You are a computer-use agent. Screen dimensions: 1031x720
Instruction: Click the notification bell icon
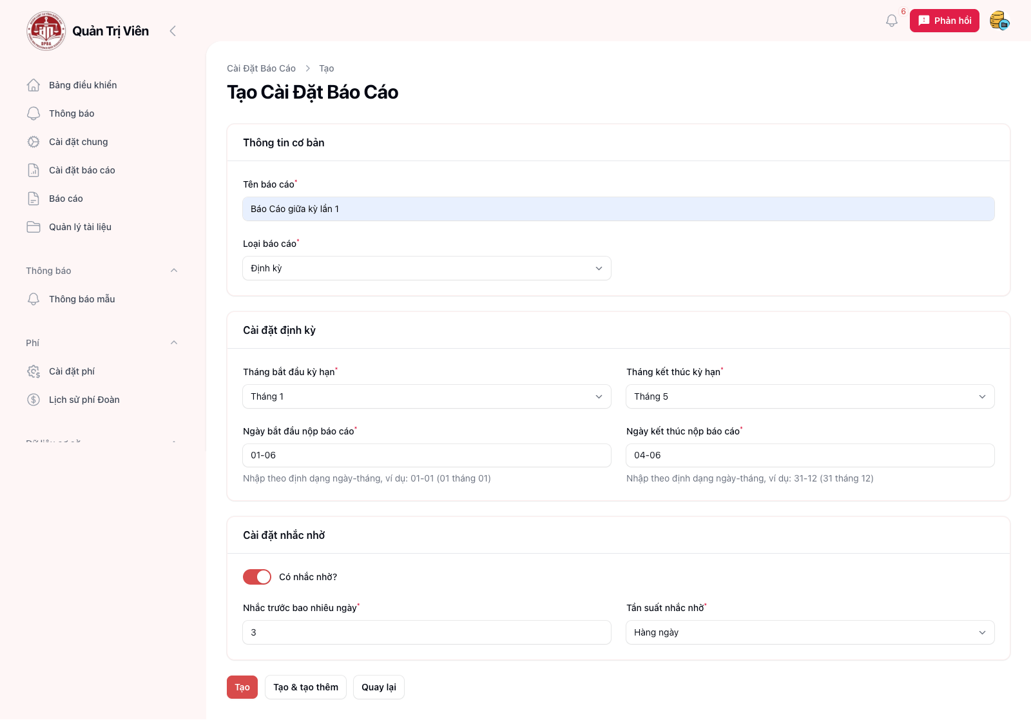(891, 21)
